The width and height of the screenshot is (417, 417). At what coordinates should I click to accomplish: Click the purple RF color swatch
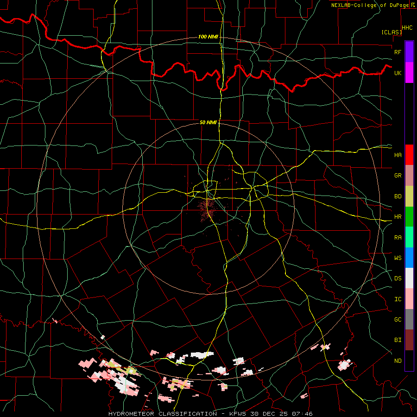click(x=409, y=52)
